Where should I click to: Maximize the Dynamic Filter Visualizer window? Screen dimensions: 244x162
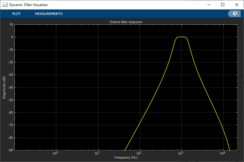coord(223,5)
